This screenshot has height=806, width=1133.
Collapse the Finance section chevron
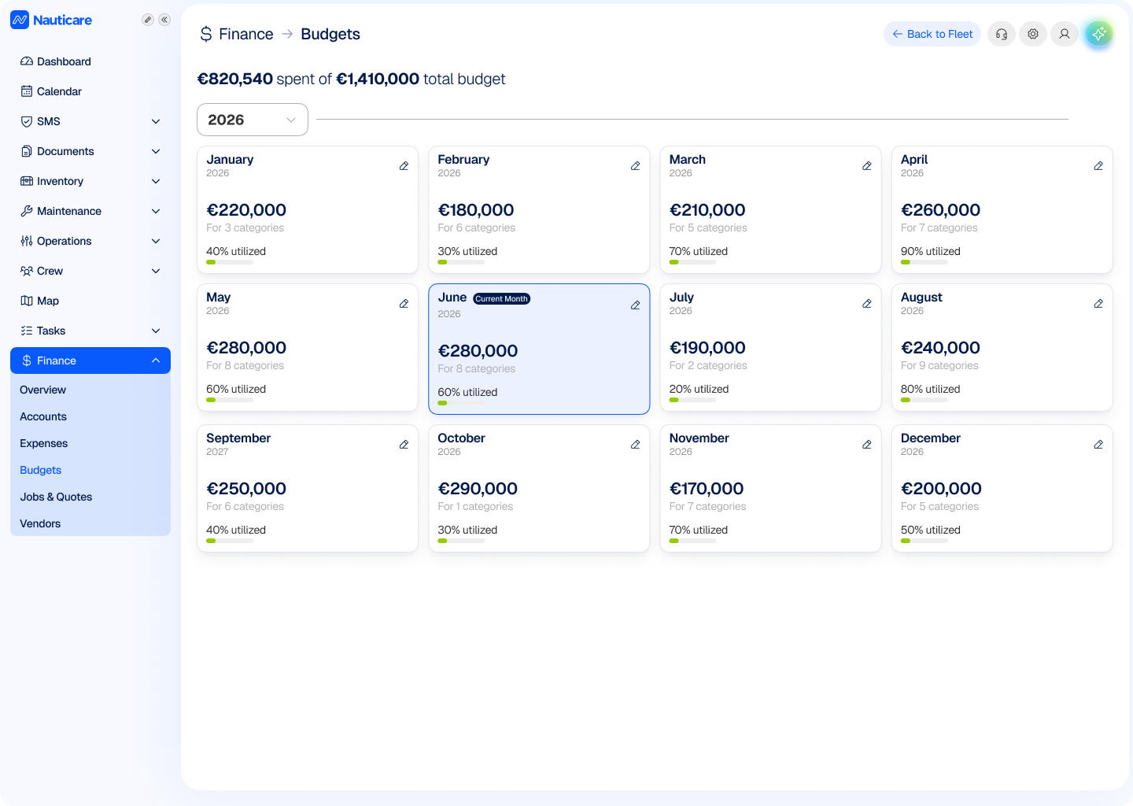tap(156, 360)
